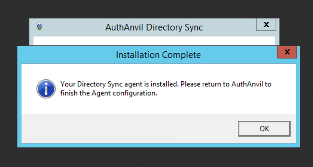The width and height of the screenshot is (313, 167).
Task: Close the AuthAnvil Directory Sync window
Action: coord(266,25)
